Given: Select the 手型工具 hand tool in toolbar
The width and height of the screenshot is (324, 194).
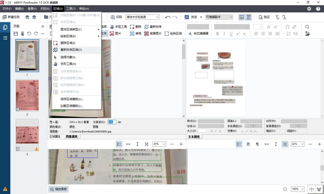Looking at the screenshot, I should tap(118, 27).
